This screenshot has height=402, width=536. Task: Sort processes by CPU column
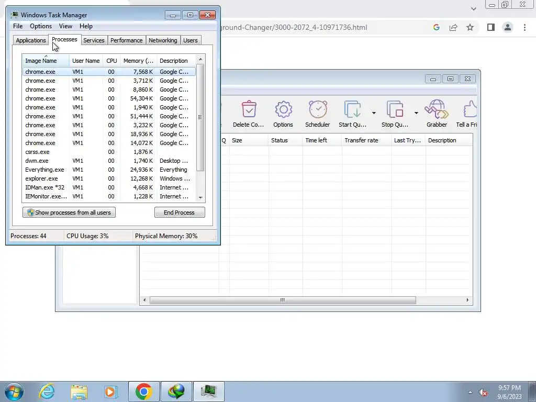[111, 61]
